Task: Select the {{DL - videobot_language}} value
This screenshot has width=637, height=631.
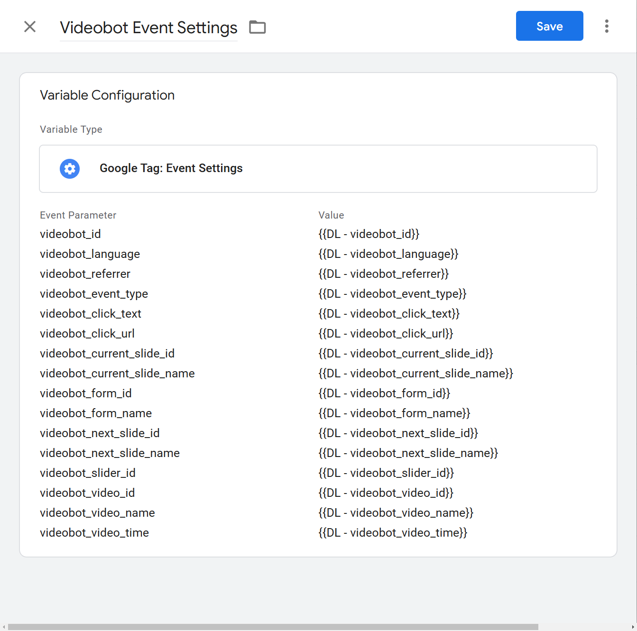Action: point(388,254)
